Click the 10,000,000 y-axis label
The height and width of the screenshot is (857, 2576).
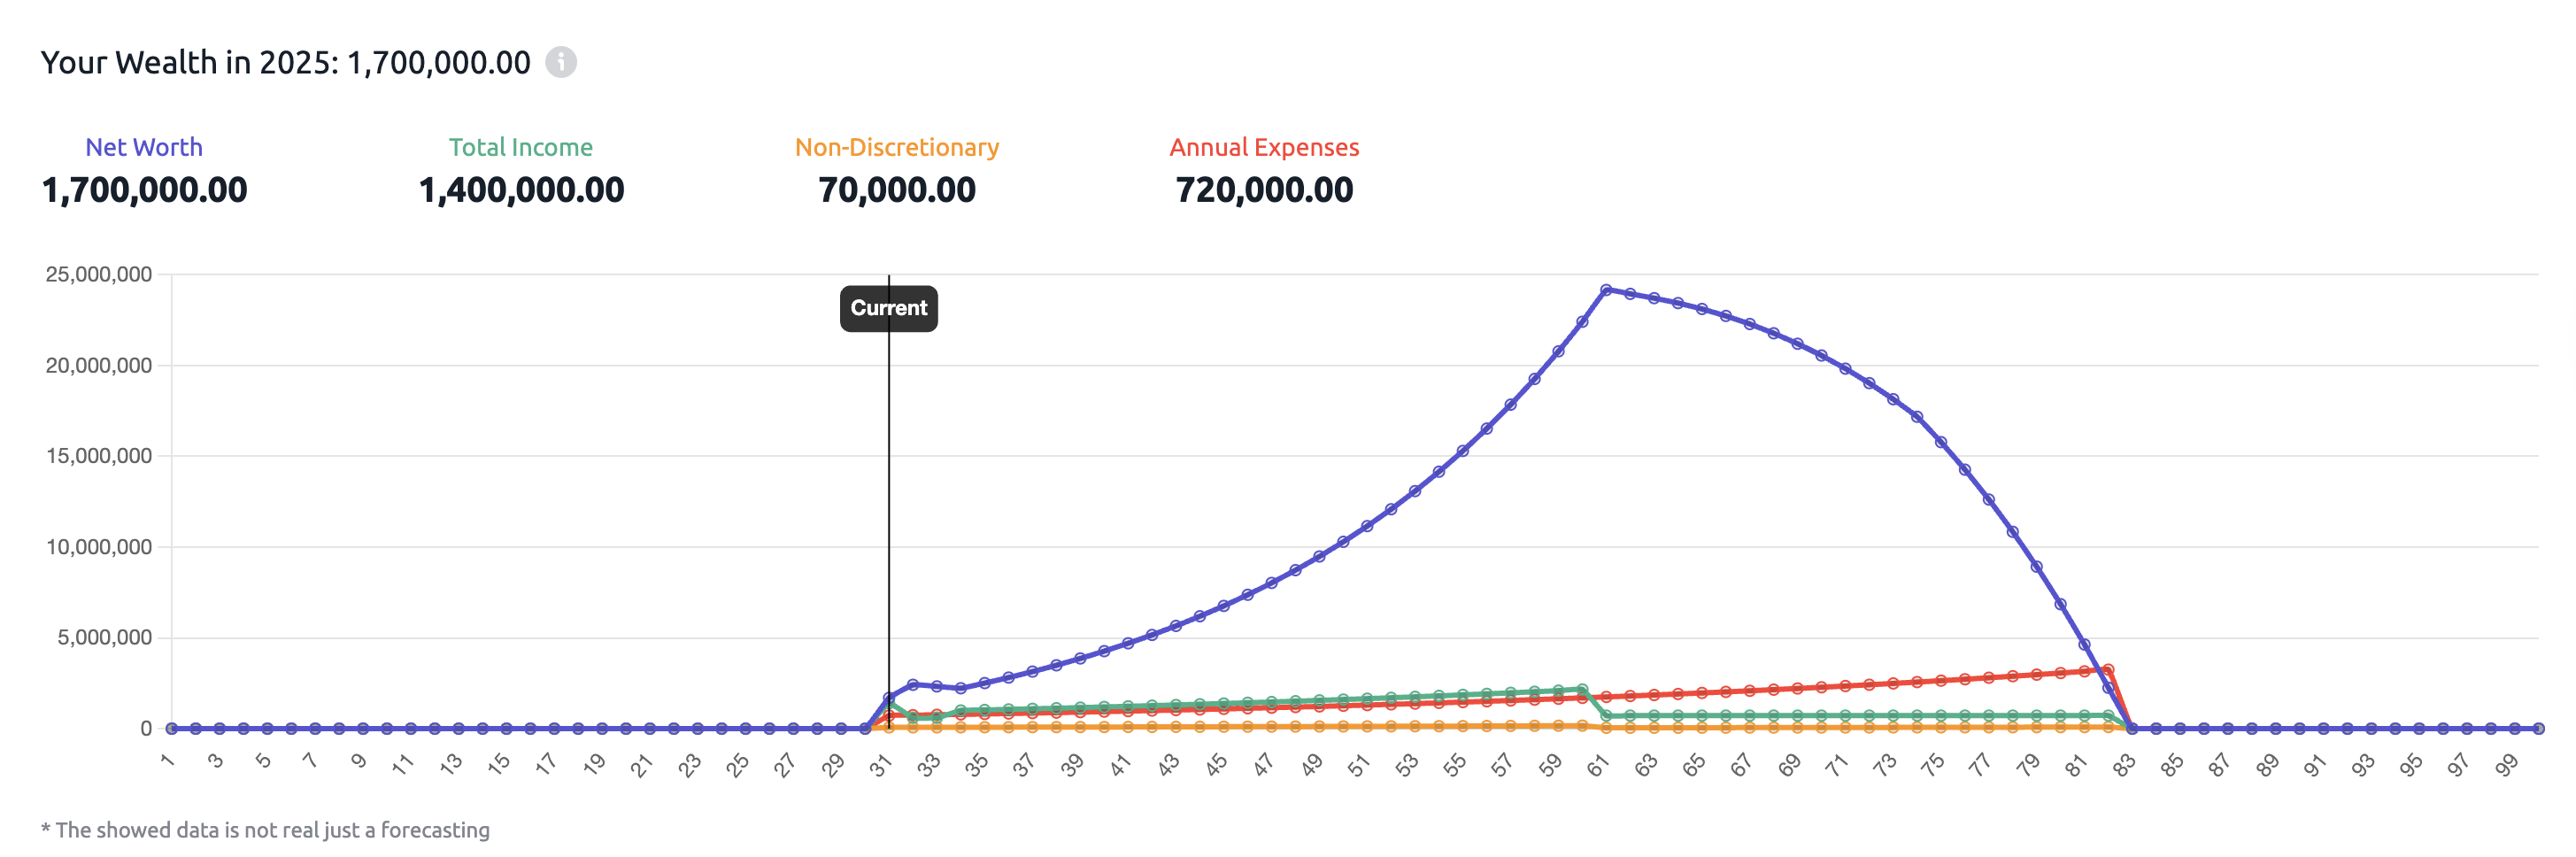(99, 547)
